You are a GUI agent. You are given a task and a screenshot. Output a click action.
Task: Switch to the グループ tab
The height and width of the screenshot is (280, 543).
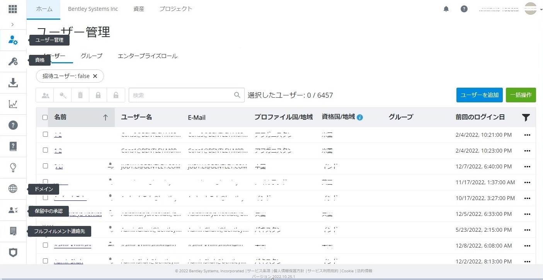click(x=92, y=56)
